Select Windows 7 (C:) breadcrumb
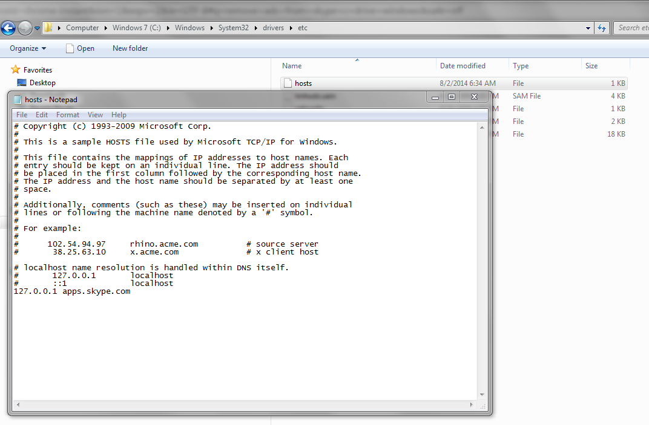This screenshot has width=649, height=425. click(x=137, y=28)
